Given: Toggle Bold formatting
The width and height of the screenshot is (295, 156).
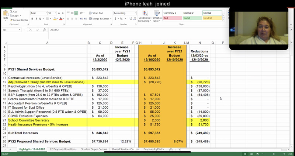Looking at the screenshot, I should (x=32, y=19).
